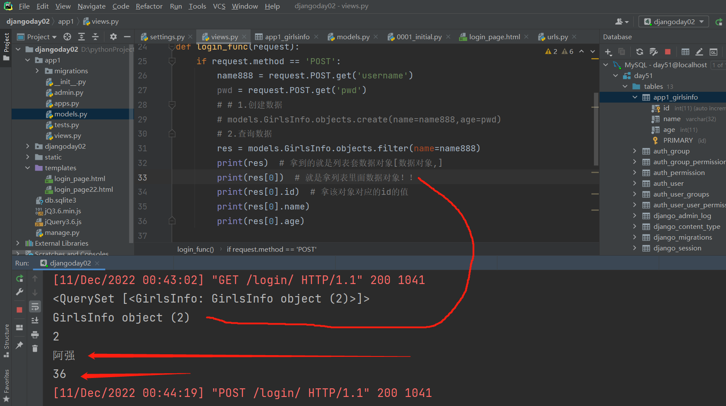Expand External Libraries in Project tree
Viewport: 726px width, 406px height.
pyautogui.click(x=18, y=243)
